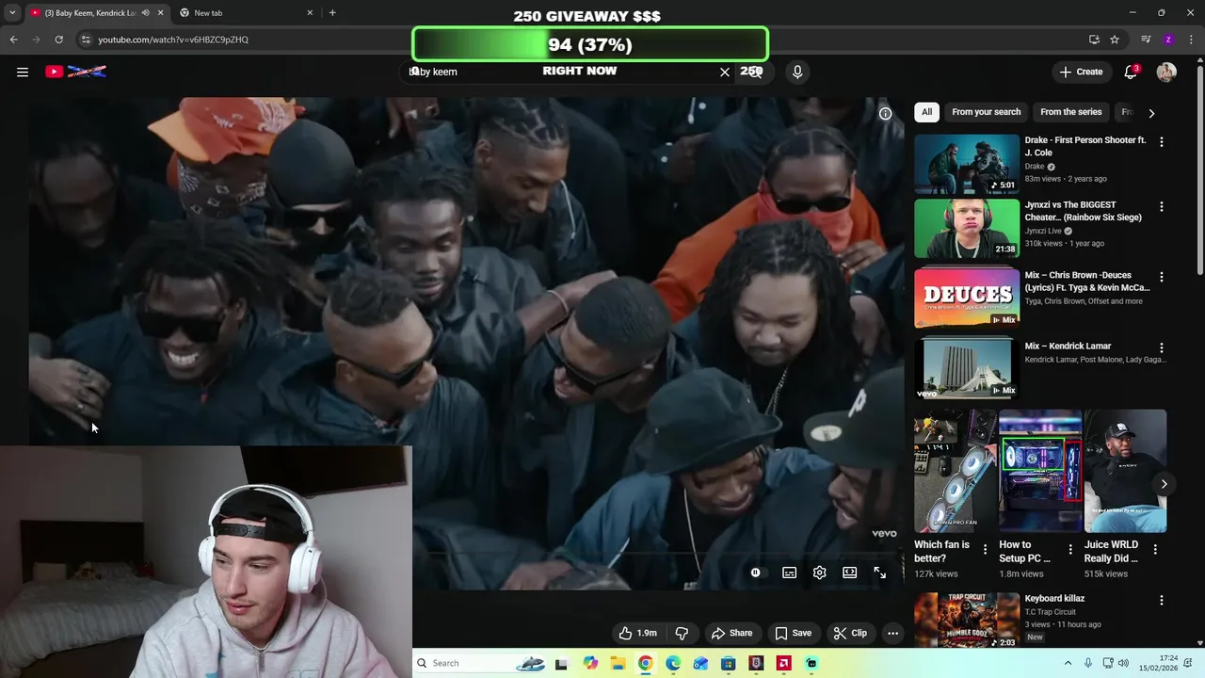Switch the player to theater mode
The width and height of the screenshot is (1205, 678).
point(849,573)
